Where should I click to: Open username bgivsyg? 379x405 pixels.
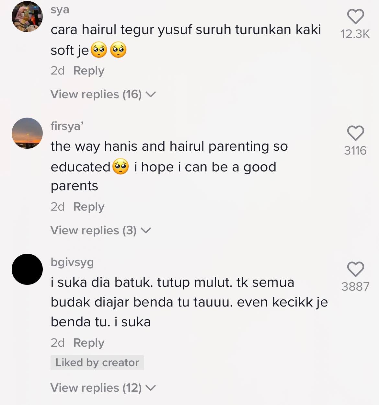[x=72, y=262]
